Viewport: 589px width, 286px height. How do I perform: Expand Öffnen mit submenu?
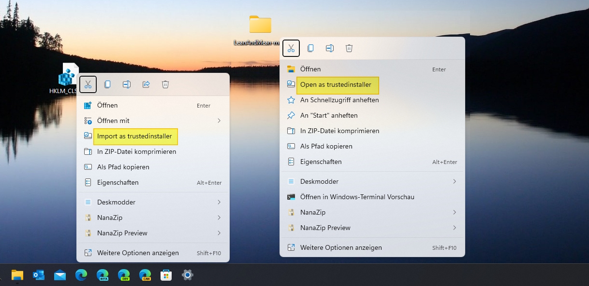coord(153,121)
